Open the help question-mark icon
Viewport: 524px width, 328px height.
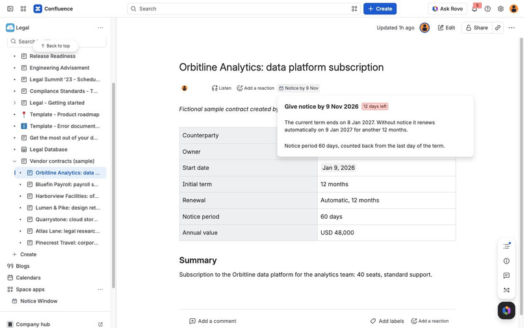[488, 8]
